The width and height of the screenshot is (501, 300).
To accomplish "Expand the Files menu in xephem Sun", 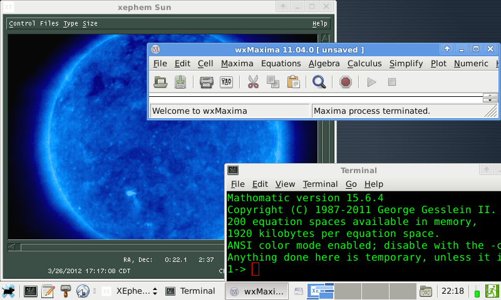I will click(x=49, y=24).
